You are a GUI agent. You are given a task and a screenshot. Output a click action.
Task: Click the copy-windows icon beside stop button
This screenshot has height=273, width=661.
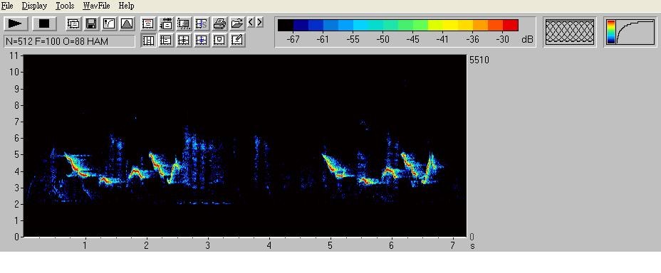click(73, 23)
